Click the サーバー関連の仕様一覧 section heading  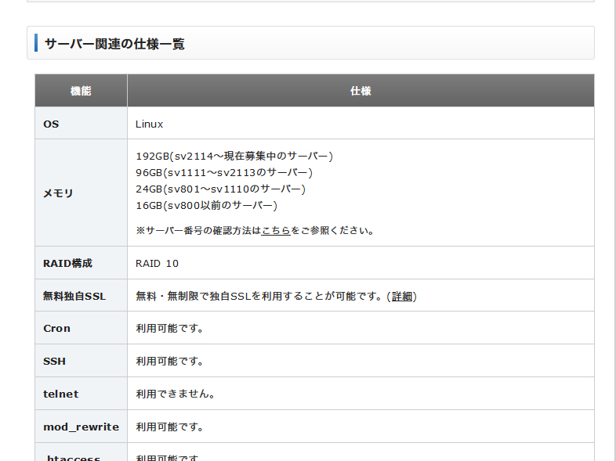point(115,44)
